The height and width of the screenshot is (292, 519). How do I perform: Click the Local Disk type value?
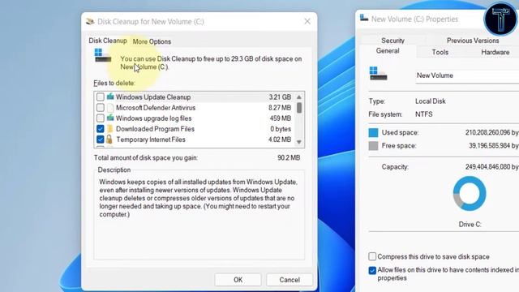pyautogui.click(x=431, y=101)
